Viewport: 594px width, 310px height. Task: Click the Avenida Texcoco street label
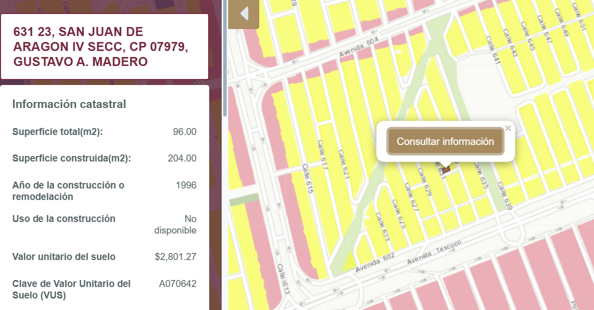click(434, 252)
